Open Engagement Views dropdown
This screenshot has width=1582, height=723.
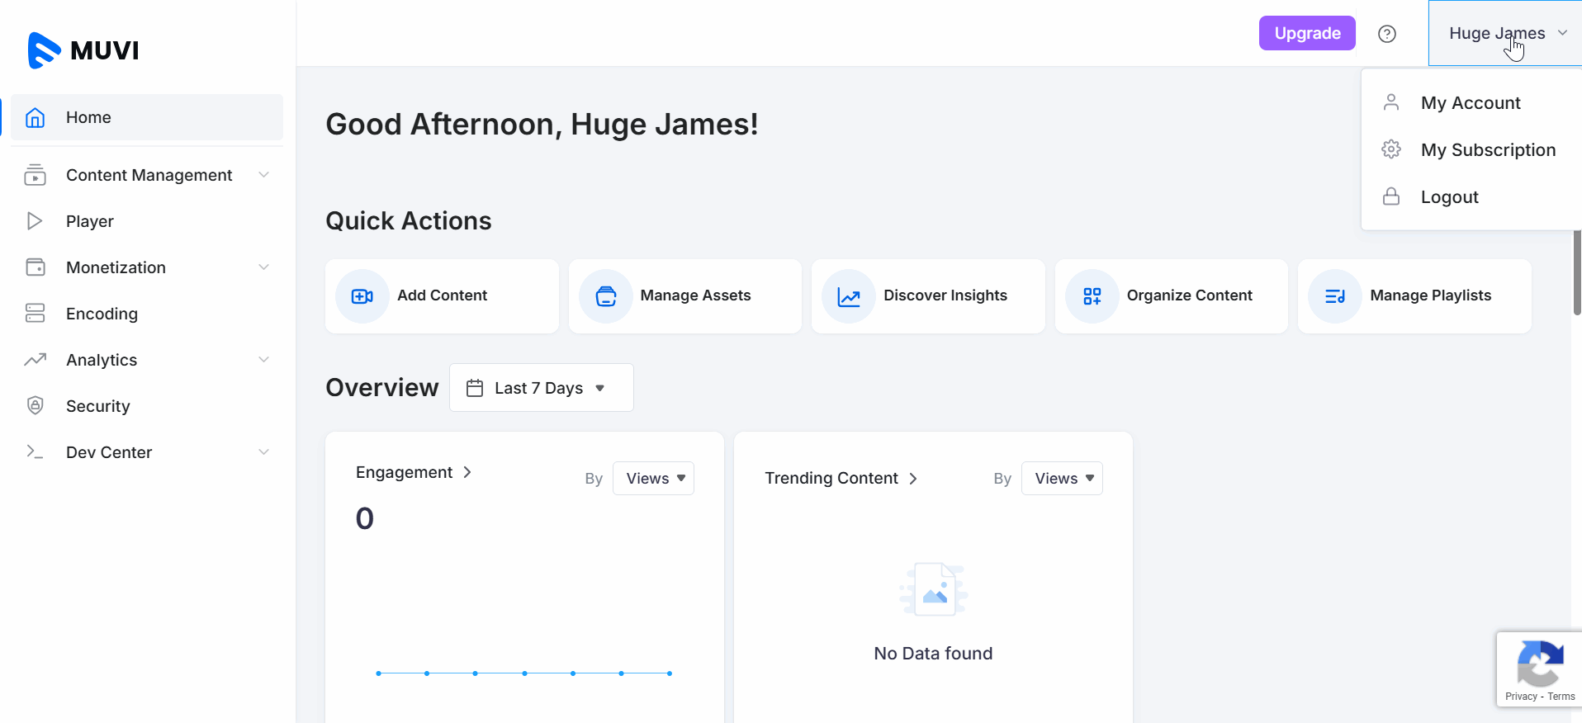click(x=653, y=479)
